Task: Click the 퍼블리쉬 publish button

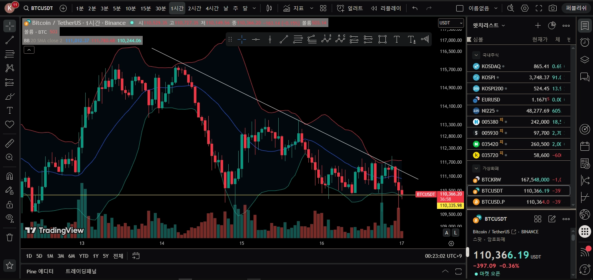Action: [576, 8]
